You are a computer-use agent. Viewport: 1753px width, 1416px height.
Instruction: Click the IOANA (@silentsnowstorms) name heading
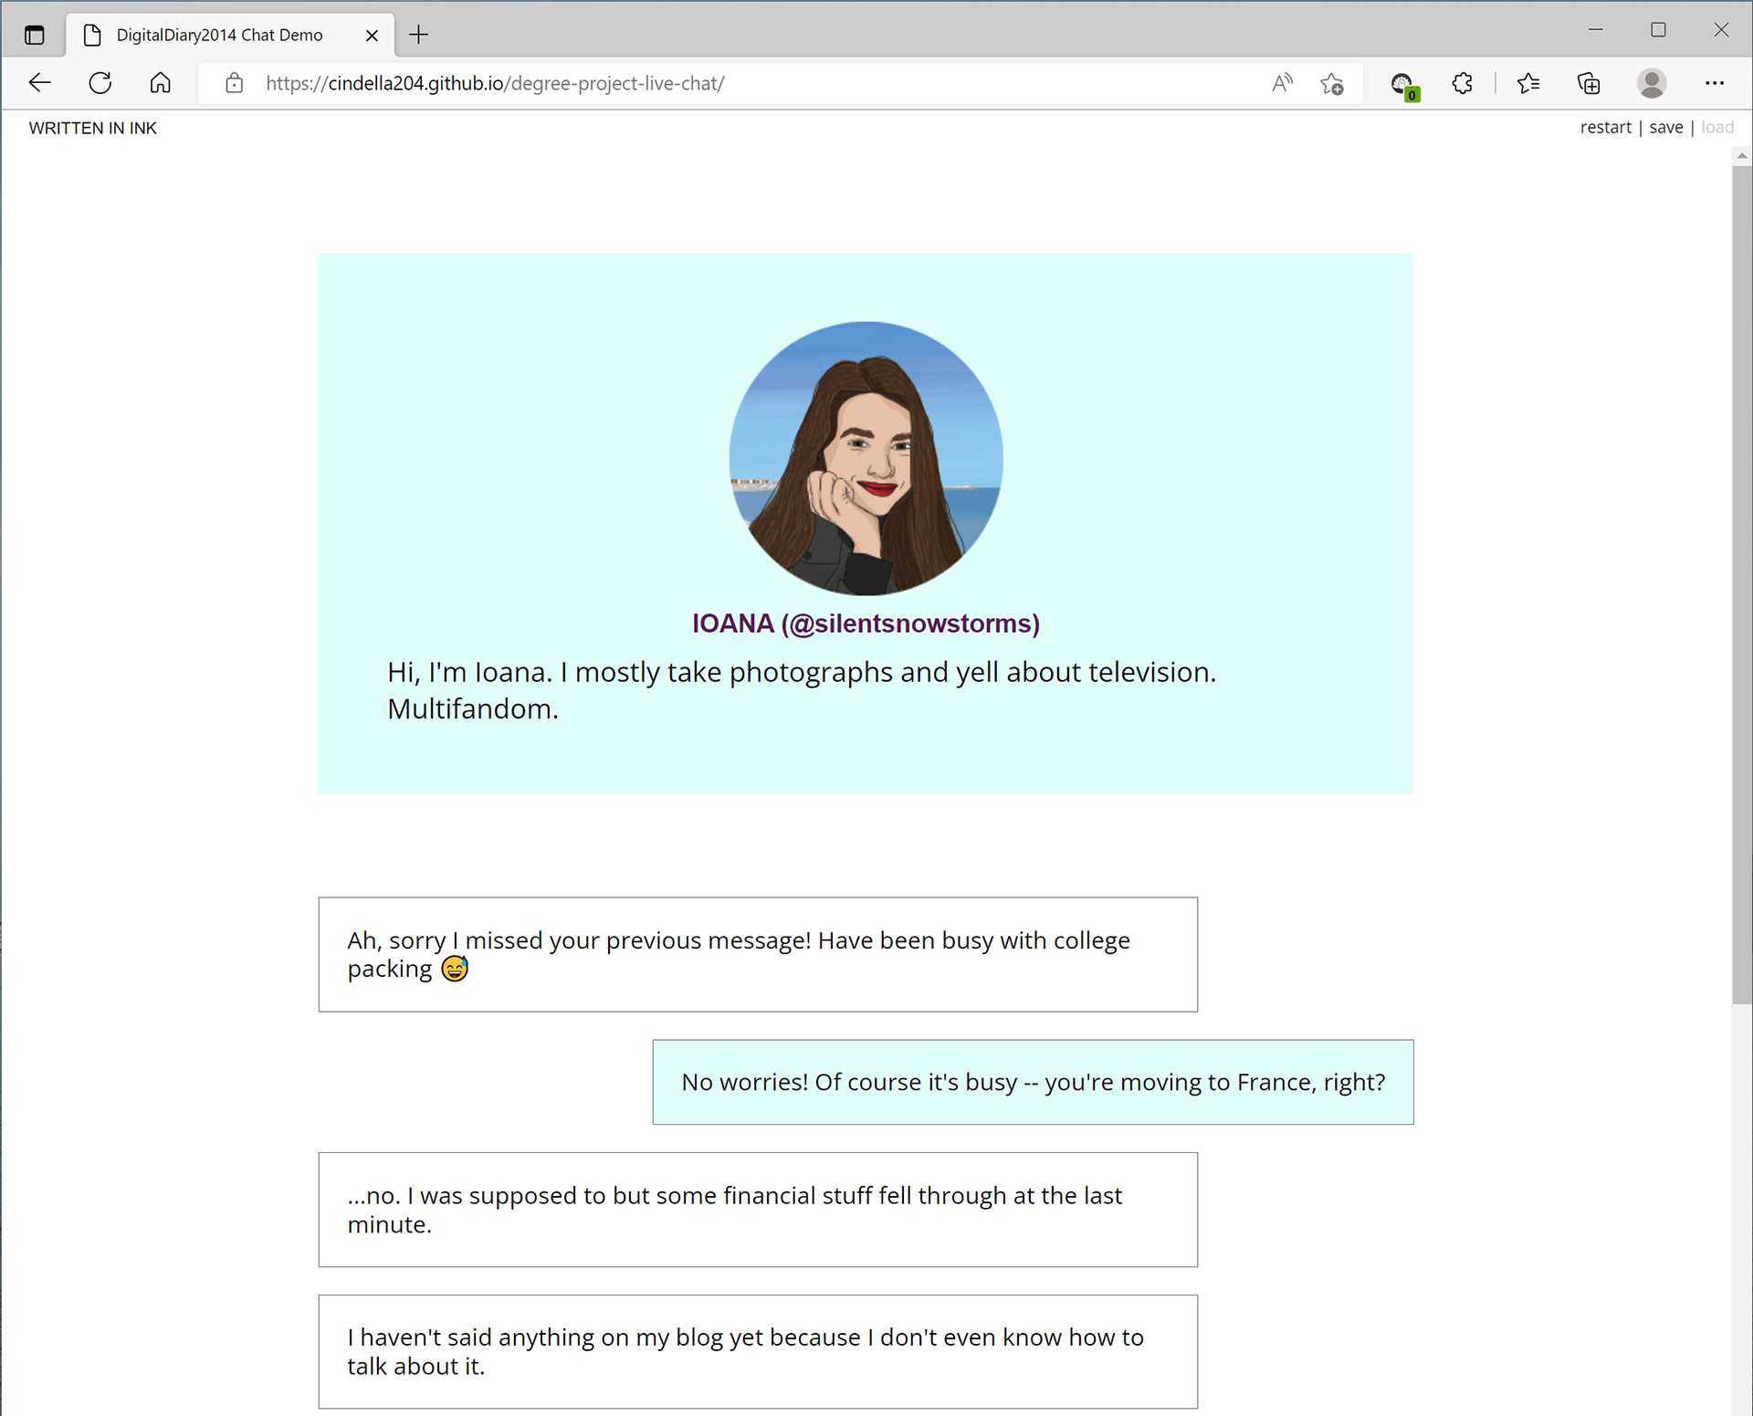click(866, 624)
